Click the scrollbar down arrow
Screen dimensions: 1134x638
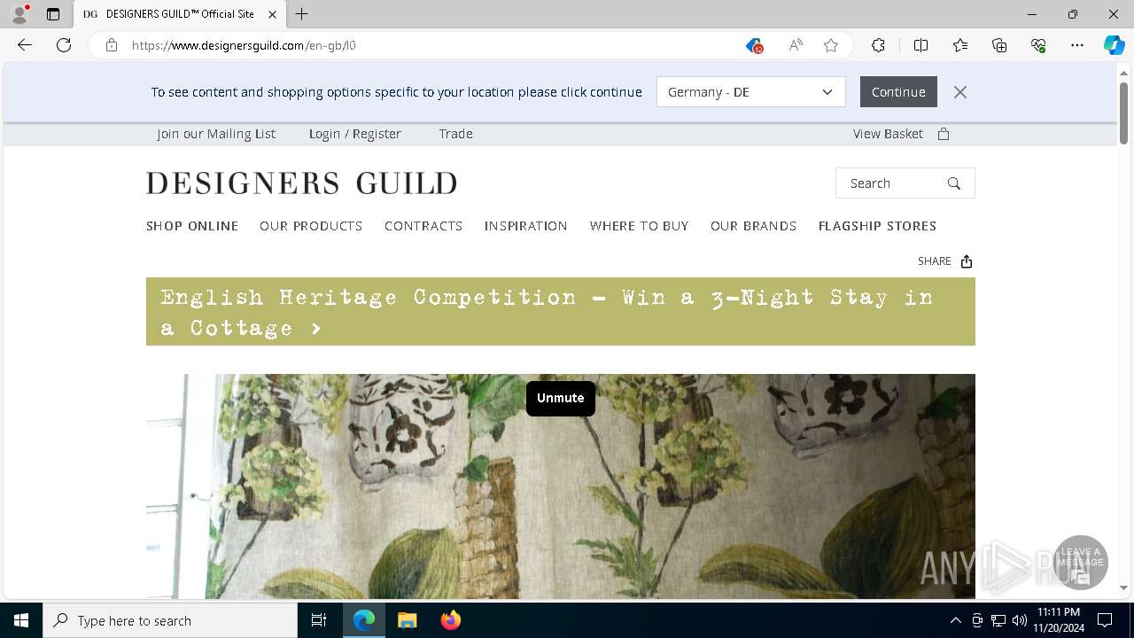(1123, 588)
